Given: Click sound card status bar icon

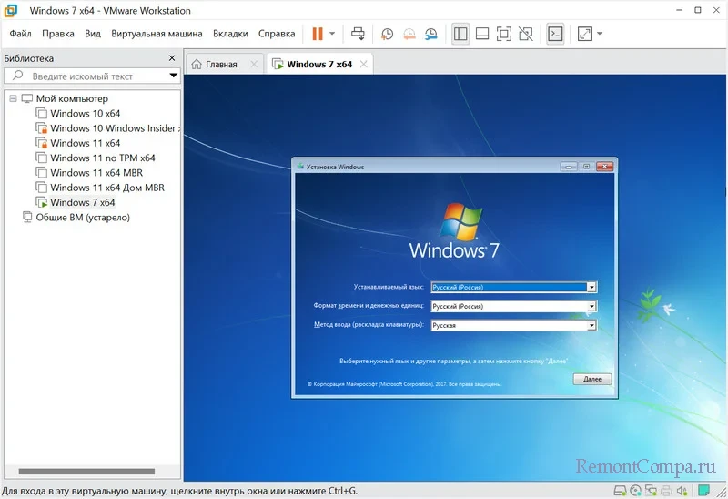Looking at the screenshot, I should click(682, 490).
